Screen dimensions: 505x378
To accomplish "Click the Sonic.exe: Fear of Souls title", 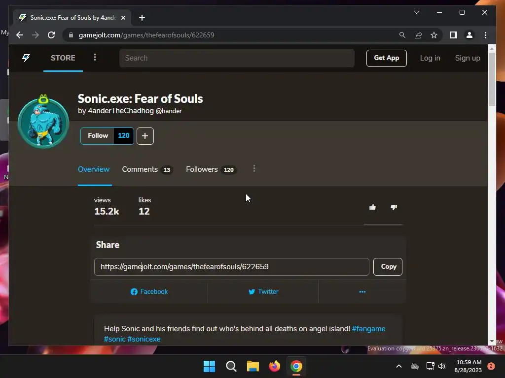I will (x=141, y=98).
